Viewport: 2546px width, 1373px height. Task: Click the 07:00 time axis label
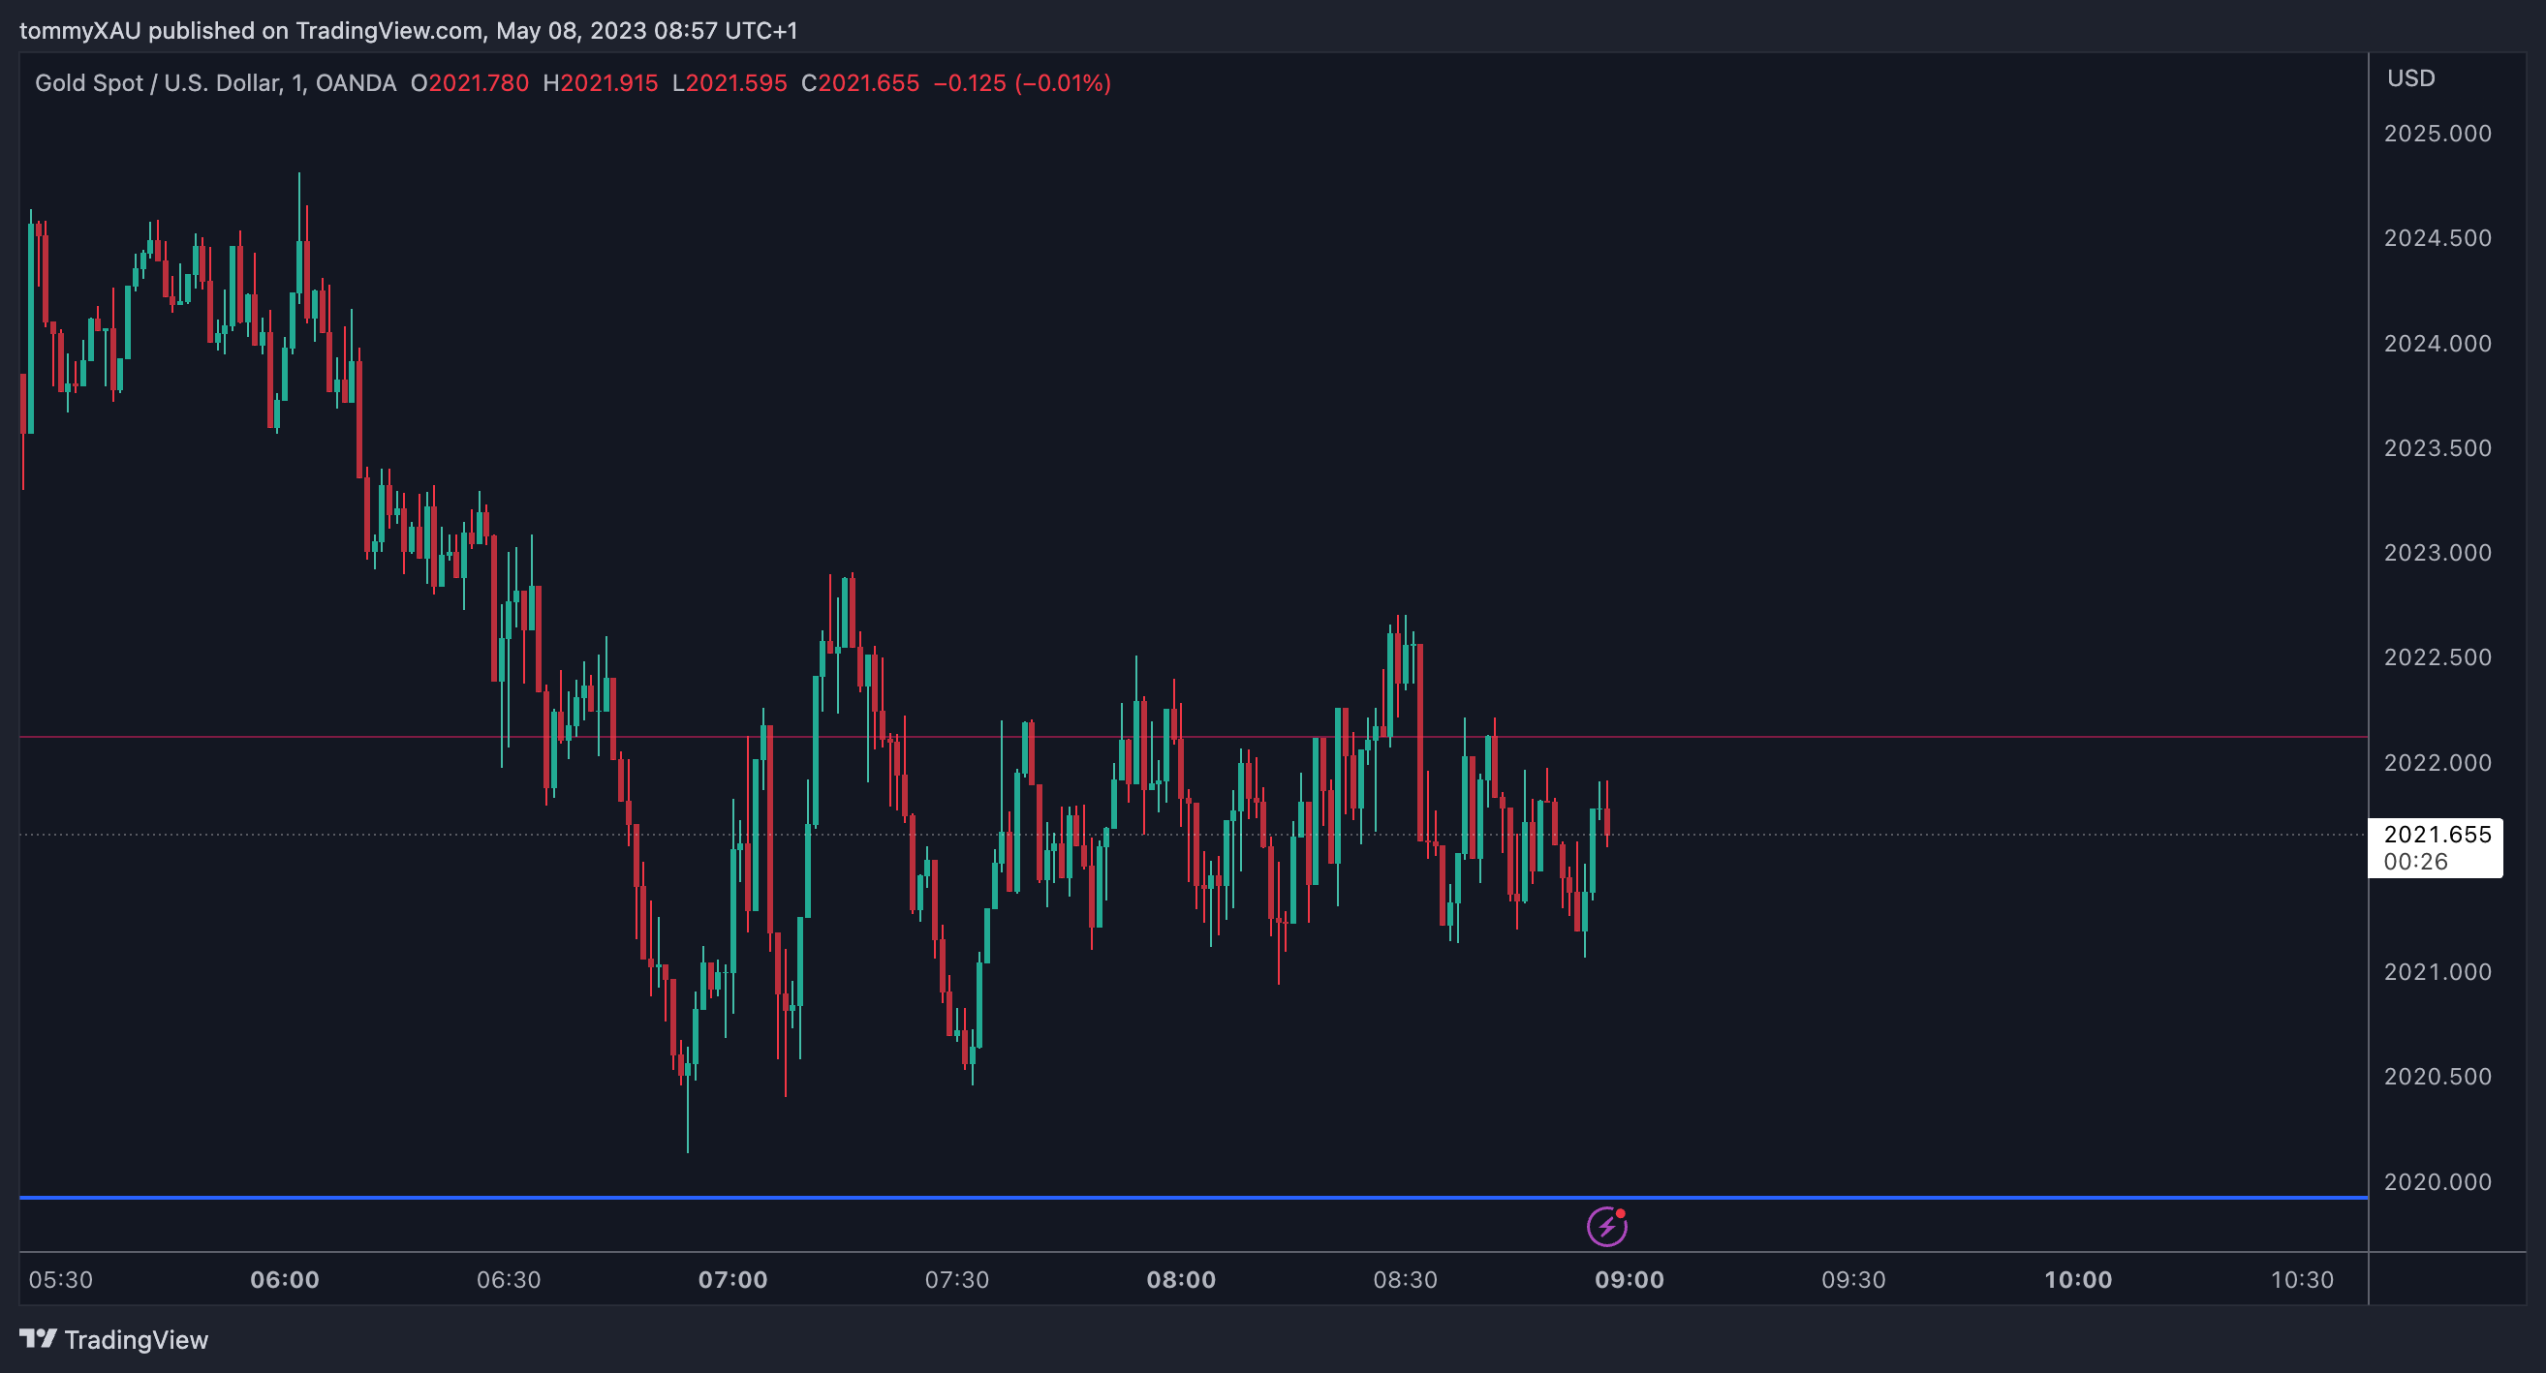pyautogui.click(x=732, y=1280)
